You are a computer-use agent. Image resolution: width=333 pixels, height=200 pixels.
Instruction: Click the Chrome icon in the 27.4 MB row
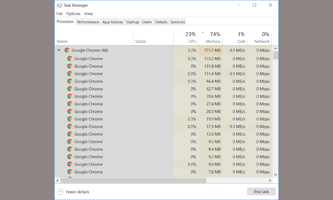(70, 104)
